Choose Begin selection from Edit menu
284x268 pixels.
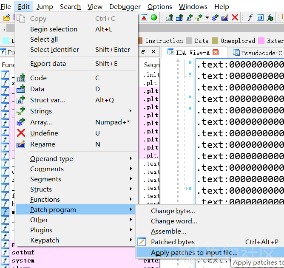76,29
